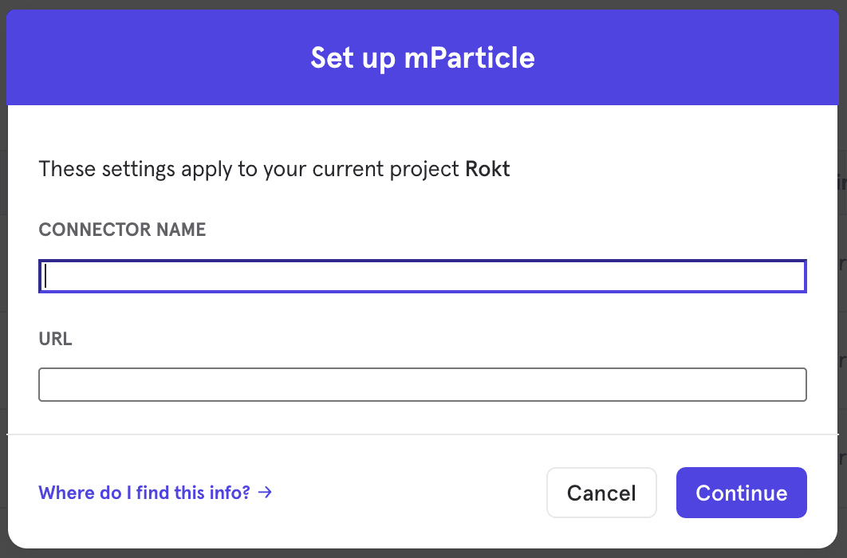
Task: Select the URL field label
Action: 55,339
